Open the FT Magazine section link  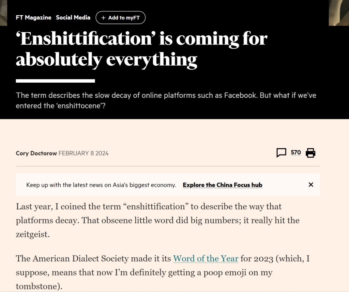(x=34, y=18)
